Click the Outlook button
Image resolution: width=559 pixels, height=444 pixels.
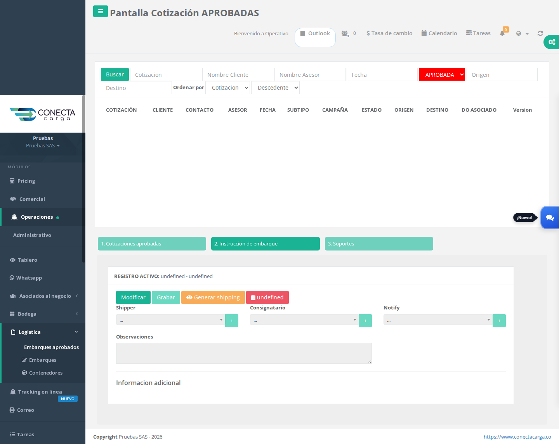click(x=315, y=38)
